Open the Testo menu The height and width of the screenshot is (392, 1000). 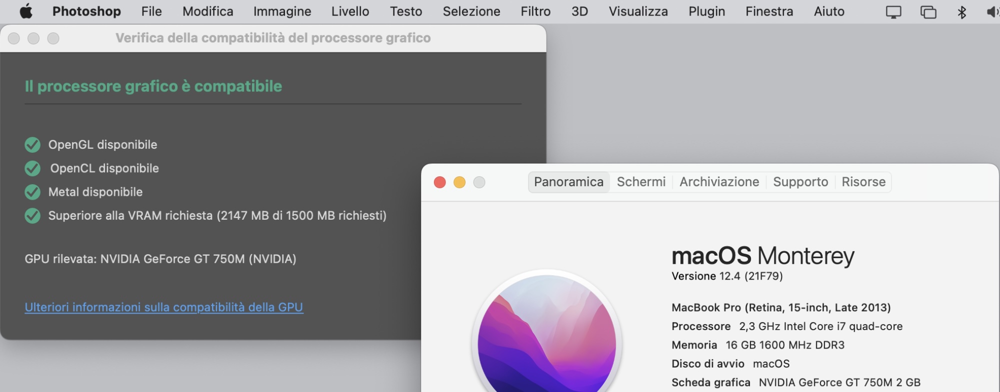[406, 11]
